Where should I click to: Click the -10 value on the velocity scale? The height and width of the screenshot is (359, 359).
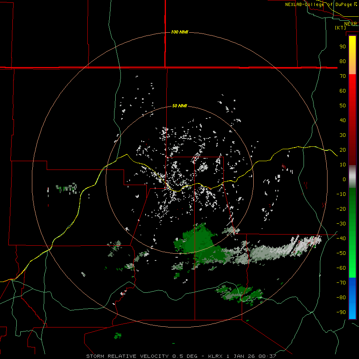[x=341, y=194]
